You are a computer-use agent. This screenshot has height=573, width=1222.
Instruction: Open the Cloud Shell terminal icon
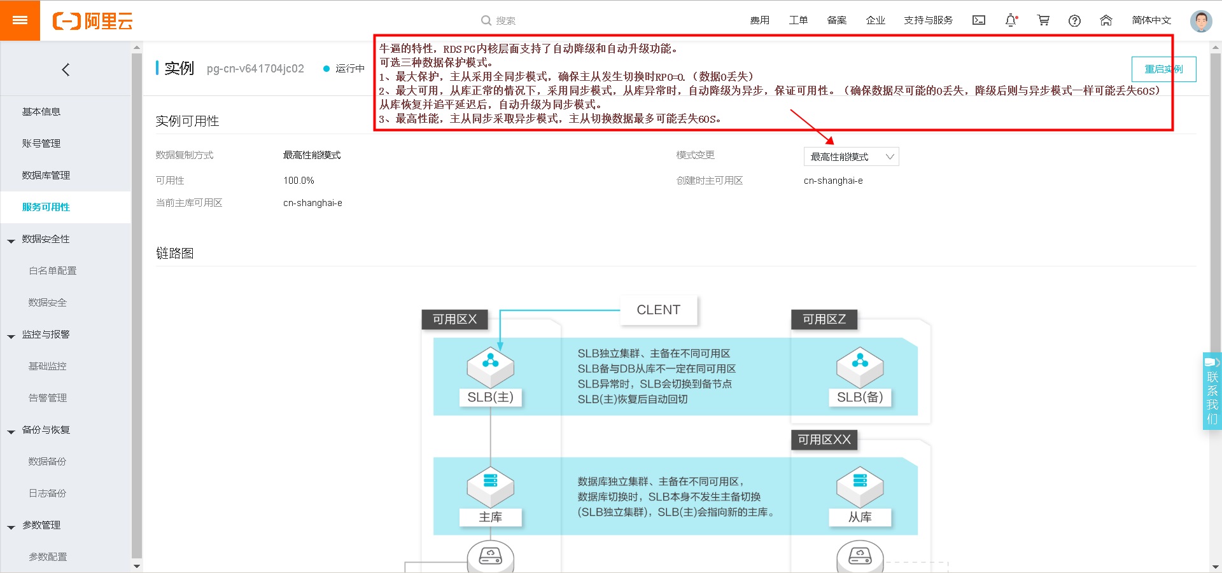tap(979, 20)
